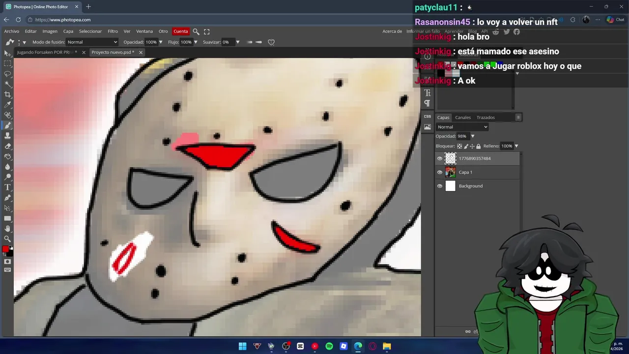Select the Magic Wand tool
629x354 pixels.
pyautogui.click(x=7, y=84)
